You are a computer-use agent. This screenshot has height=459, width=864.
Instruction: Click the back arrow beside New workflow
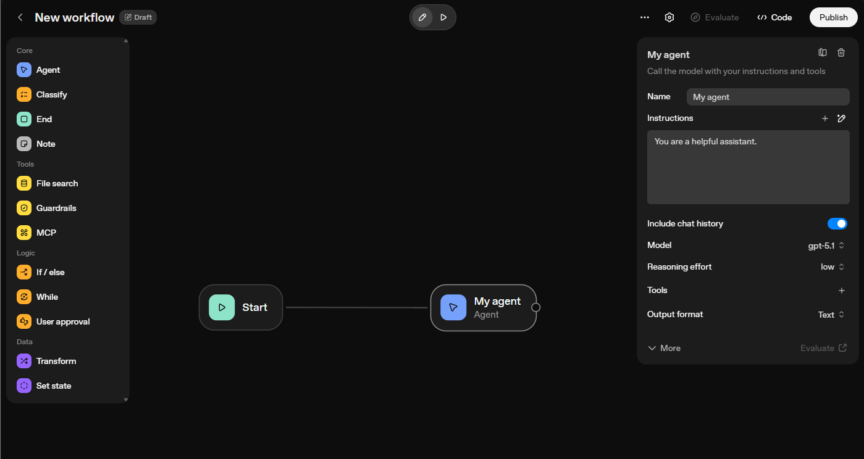click(x=20, y=17)
